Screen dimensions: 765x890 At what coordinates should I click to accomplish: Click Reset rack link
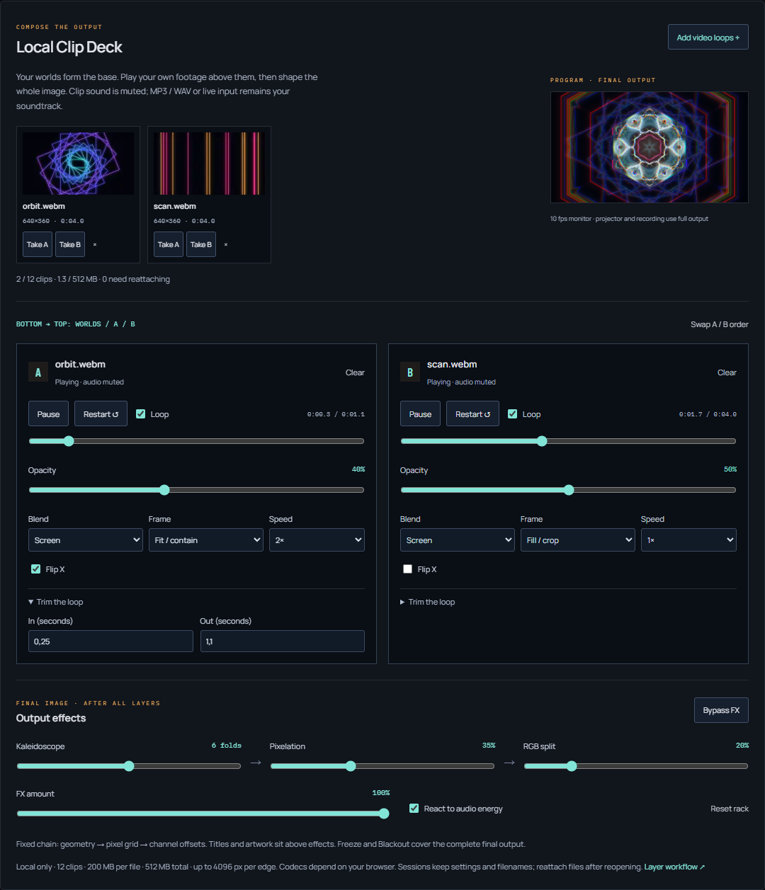(730, 809)
